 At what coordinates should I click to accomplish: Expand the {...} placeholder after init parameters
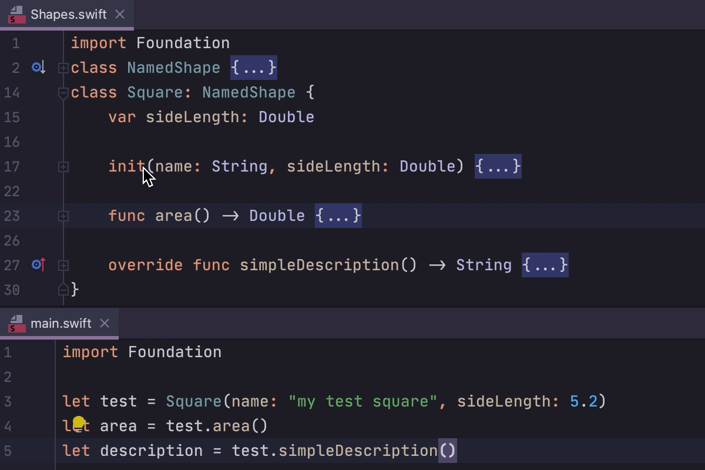pos(498,166)
